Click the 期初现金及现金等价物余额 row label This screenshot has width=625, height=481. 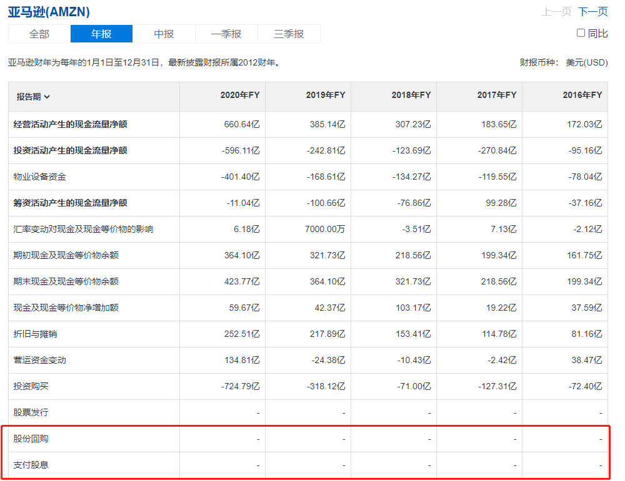(x=66, y=255)
